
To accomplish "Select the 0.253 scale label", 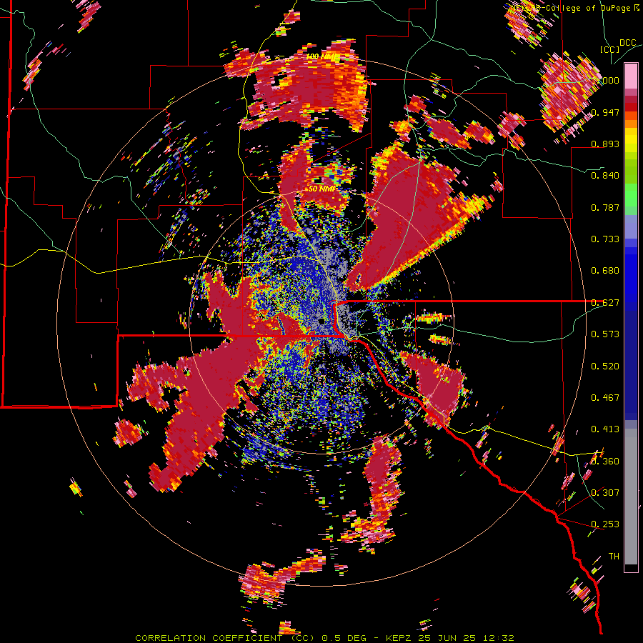I will click(605, 524).
